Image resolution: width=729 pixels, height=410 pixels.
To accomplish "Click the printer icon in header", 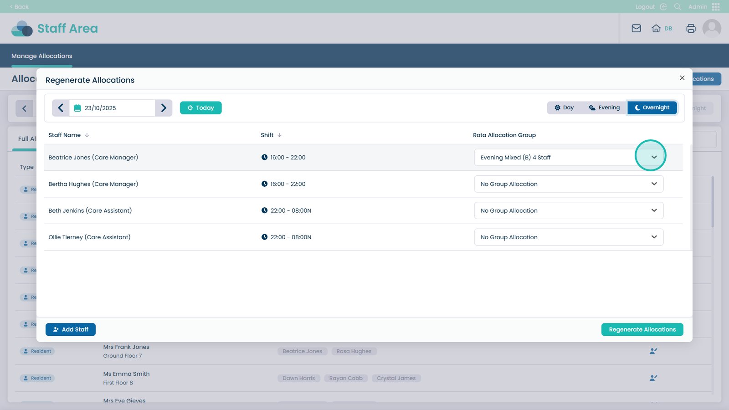I will click(x=691, y=28).
